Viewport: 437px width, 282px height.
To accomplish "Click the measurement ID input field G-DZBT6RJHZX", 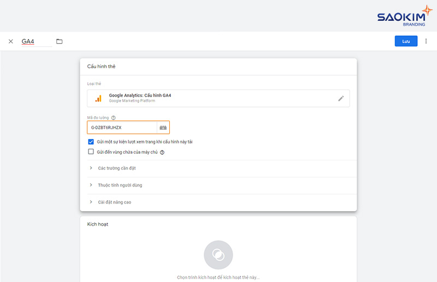I will (x=122, y=128).
